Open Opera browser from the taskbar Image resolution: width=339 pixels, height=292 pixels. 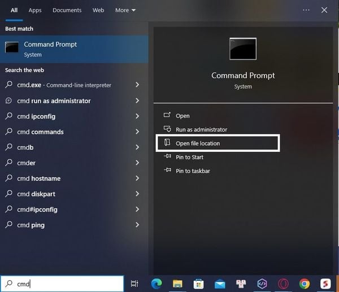(283, 284)
